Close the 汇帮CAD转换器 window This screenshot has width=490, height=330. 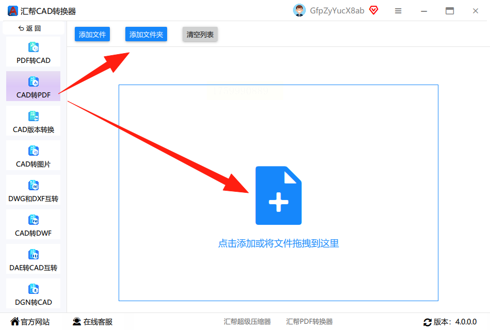pos(476,11)
